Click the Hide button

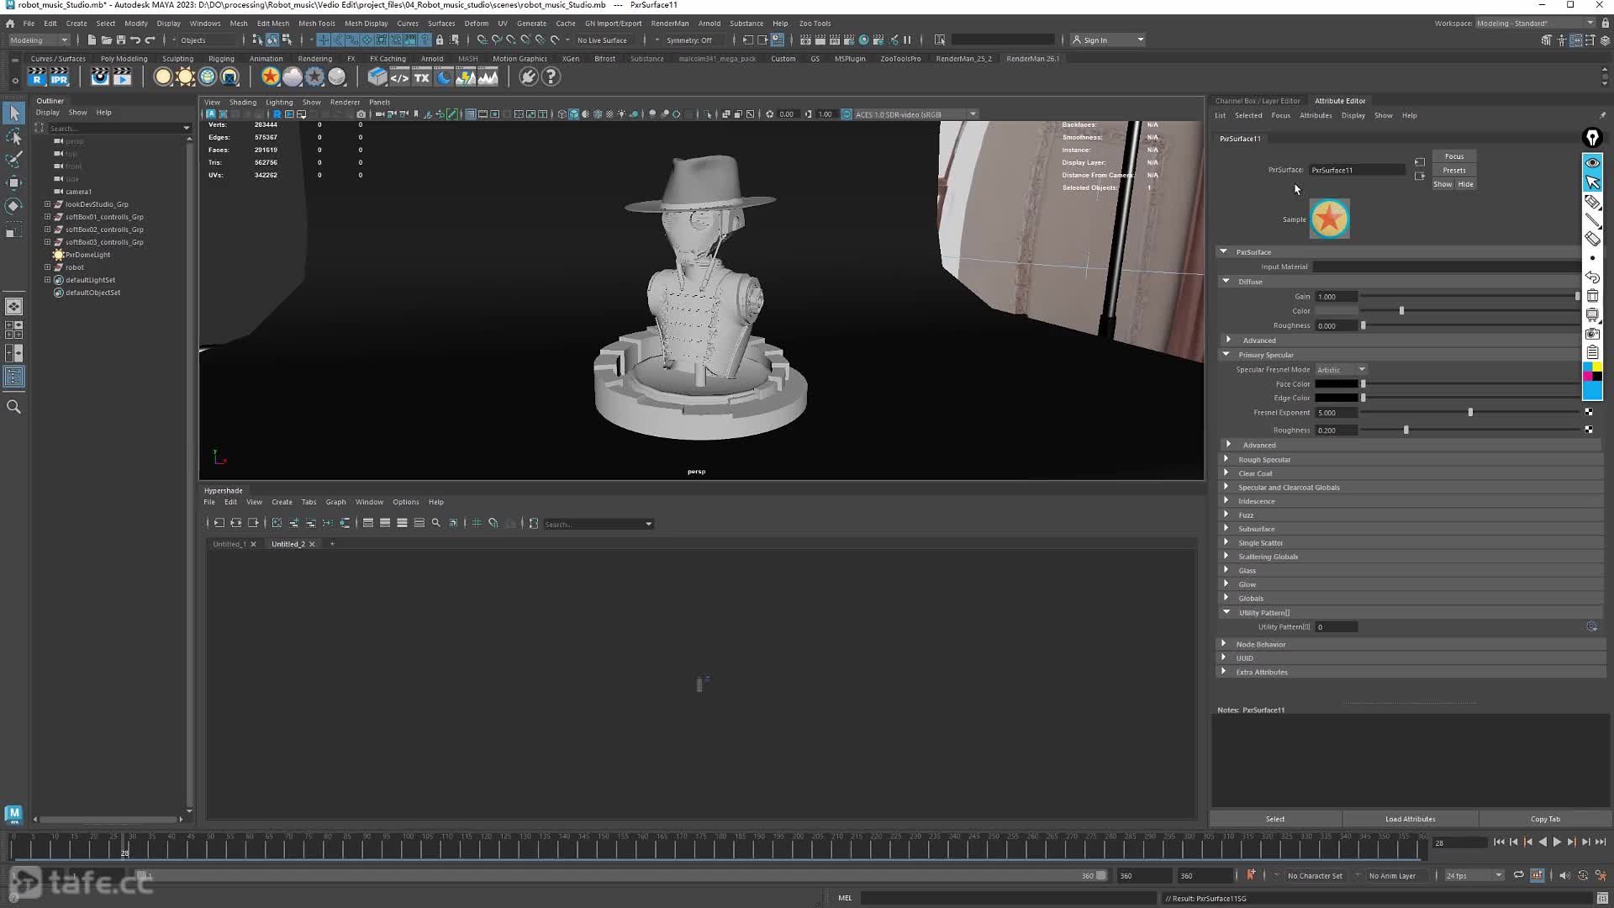(x=1465, y=184)
